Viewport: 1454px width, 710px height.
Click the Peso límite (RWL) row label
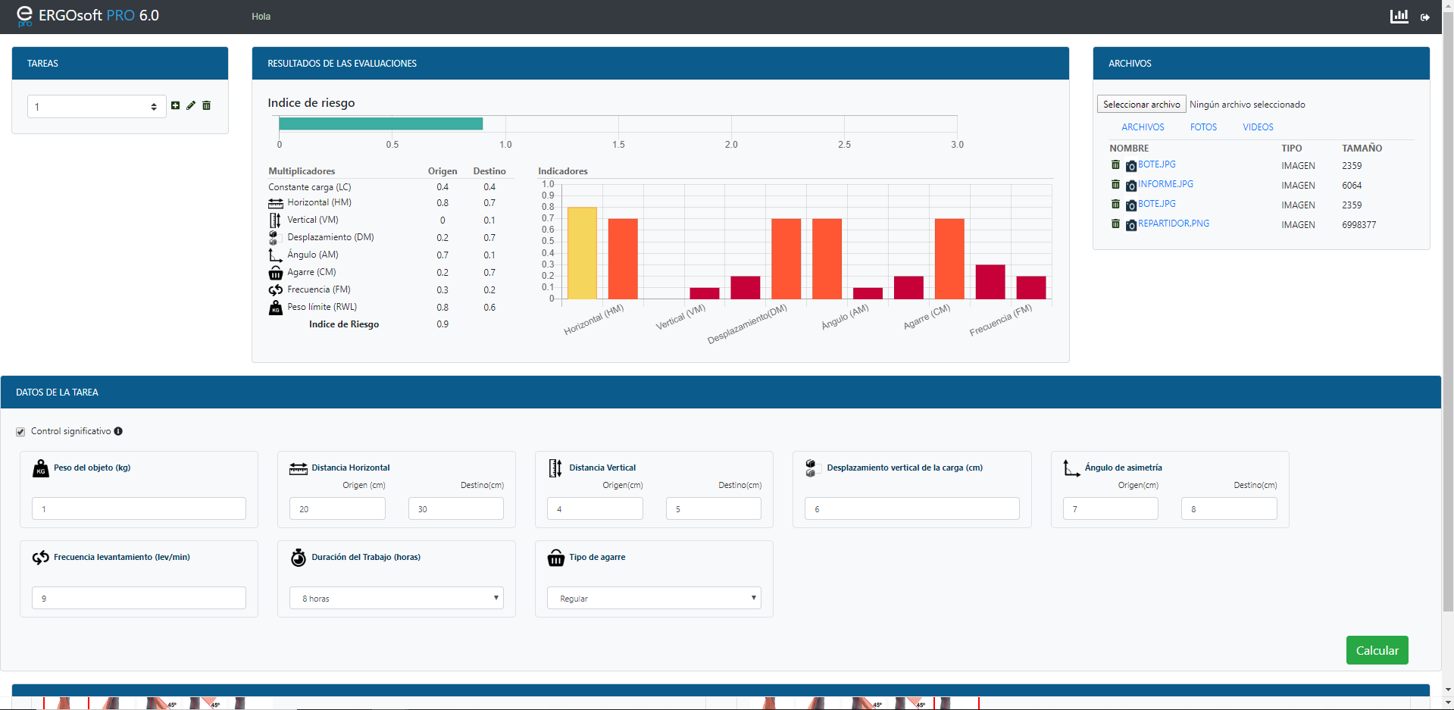[322, 307]
